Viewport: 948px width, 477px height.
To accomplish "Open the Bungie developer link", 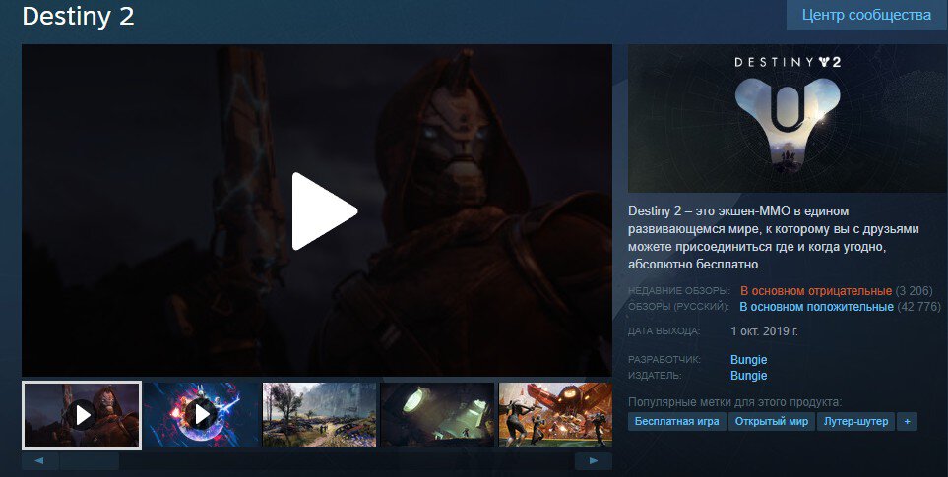I will pyautogui.click(x=748, y=360).
